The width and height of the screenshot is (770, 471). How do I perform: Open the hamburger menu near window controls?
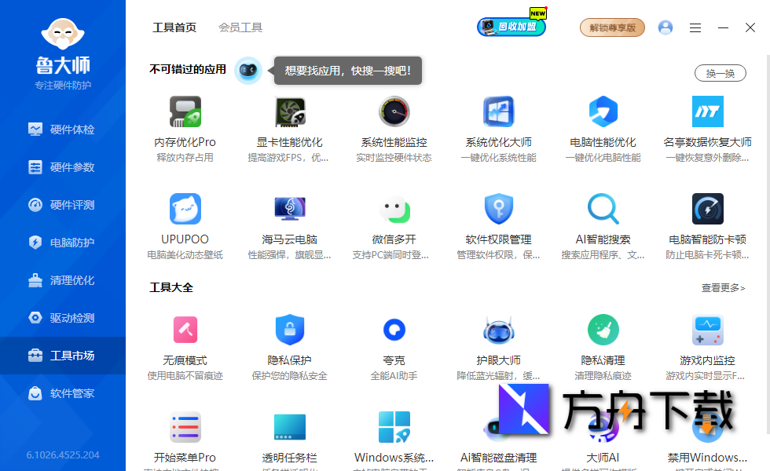click(695, 27)
